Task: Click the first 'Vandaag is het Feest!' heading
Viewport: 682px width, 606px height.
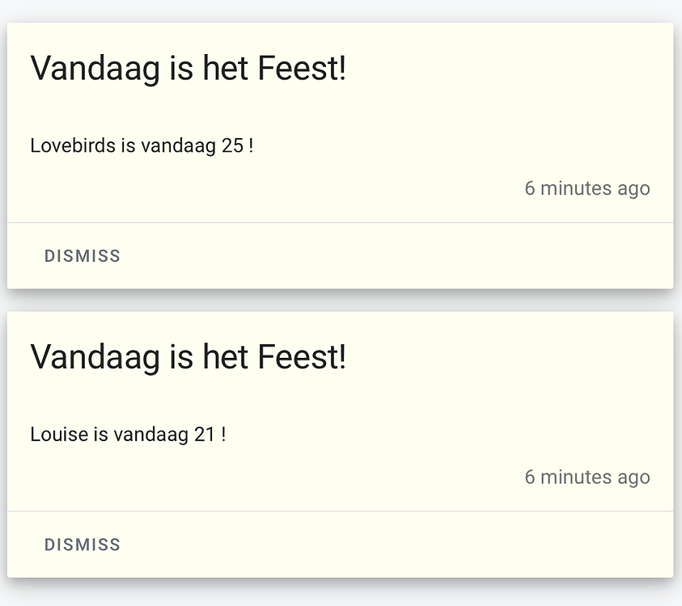Action: coord(188,69)
